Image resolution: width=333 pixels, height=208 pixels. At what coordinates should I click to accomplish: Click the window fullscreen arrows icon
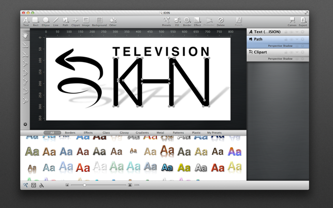click(306, 13)
